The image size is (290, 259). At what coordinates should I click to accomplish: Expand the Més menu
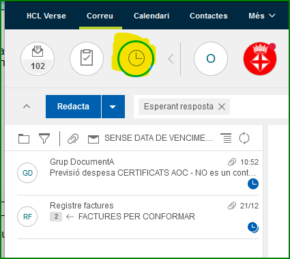[x=262, y=16]
